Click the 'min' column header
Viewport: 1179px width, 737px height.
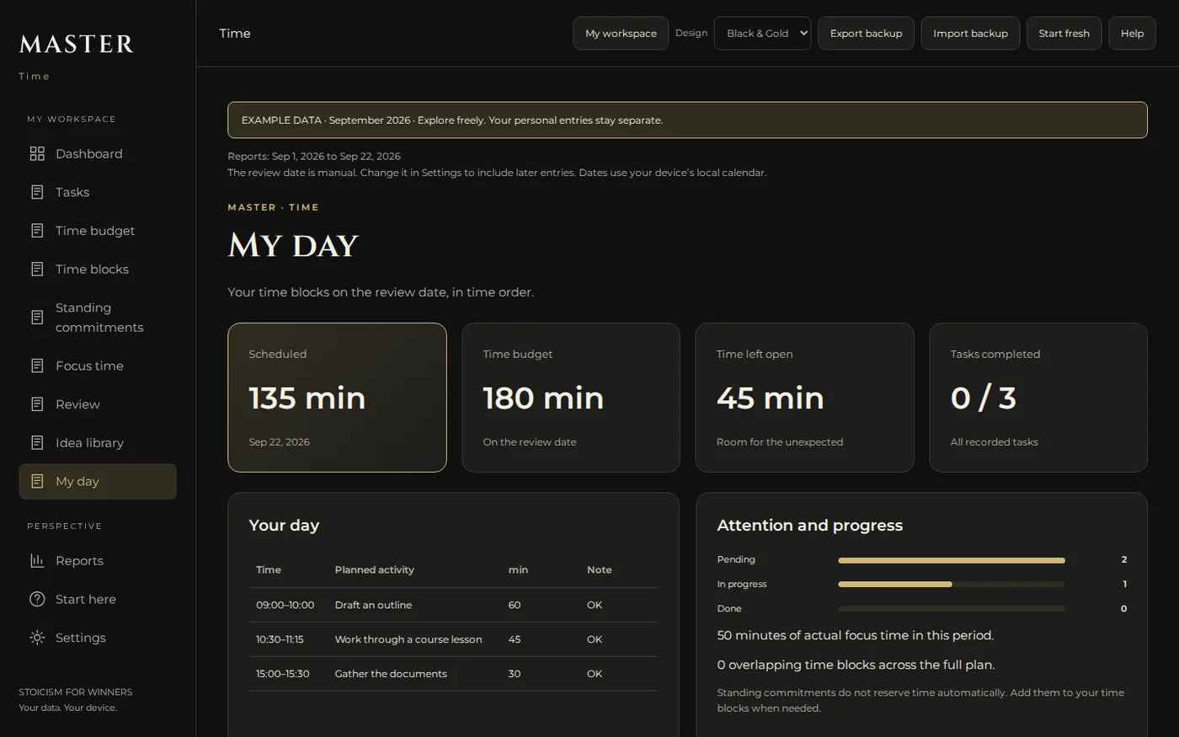[x=518, y=570]
